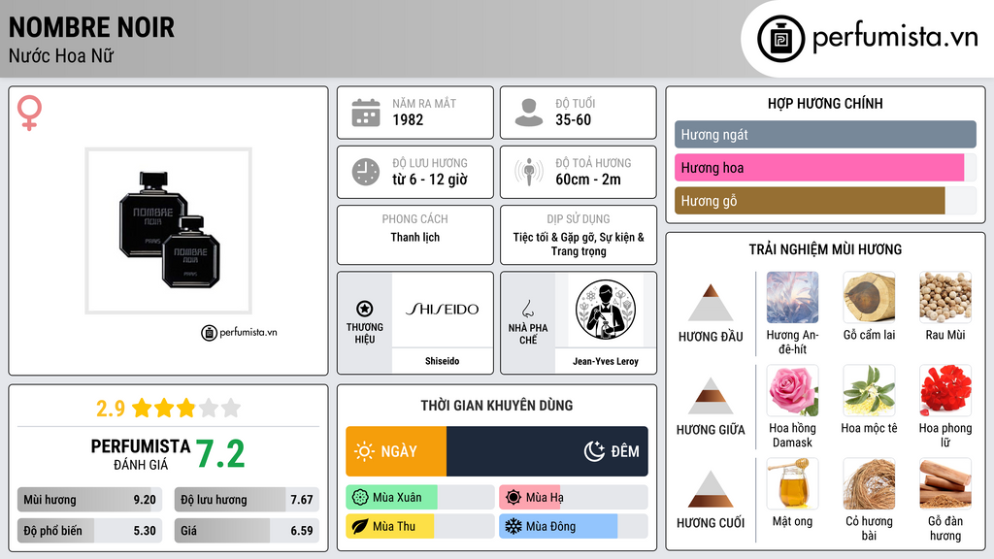This screenshot has width=994, height=559.
Task: Click the sillage value 60cm - 2m
Action: pyautogui.click(x=588, y=180)
